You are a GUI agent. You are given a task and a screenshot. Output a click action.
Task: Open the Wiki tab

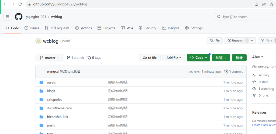pos(127,28)
